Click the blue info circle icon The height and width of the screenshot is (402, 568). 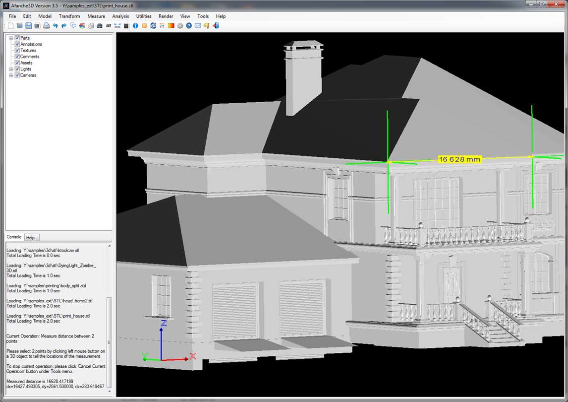point(135,26)
